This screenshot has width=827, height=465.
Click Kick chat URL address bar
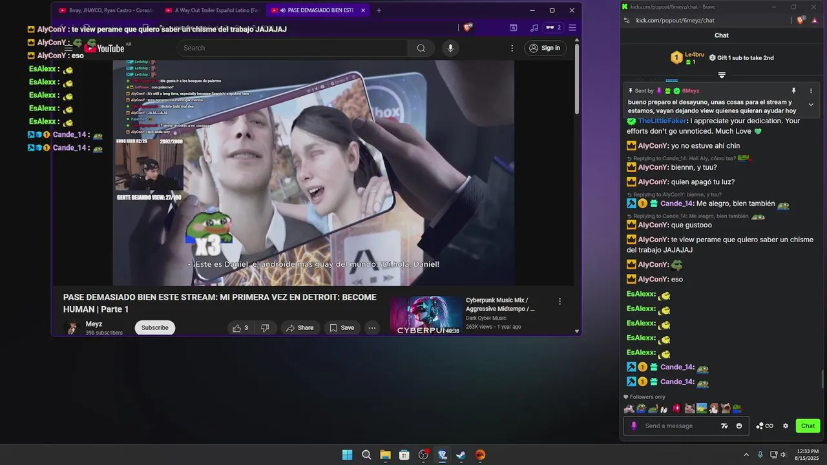coord(675,20)
